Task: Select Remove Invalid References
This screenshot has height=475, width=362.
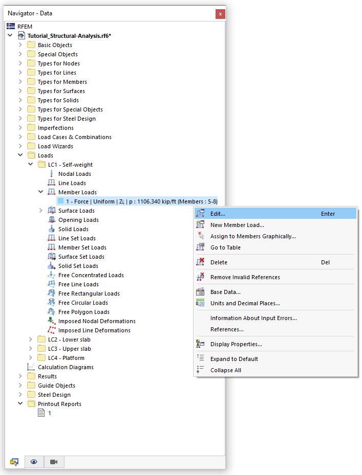Action: [x=275, y=277]
